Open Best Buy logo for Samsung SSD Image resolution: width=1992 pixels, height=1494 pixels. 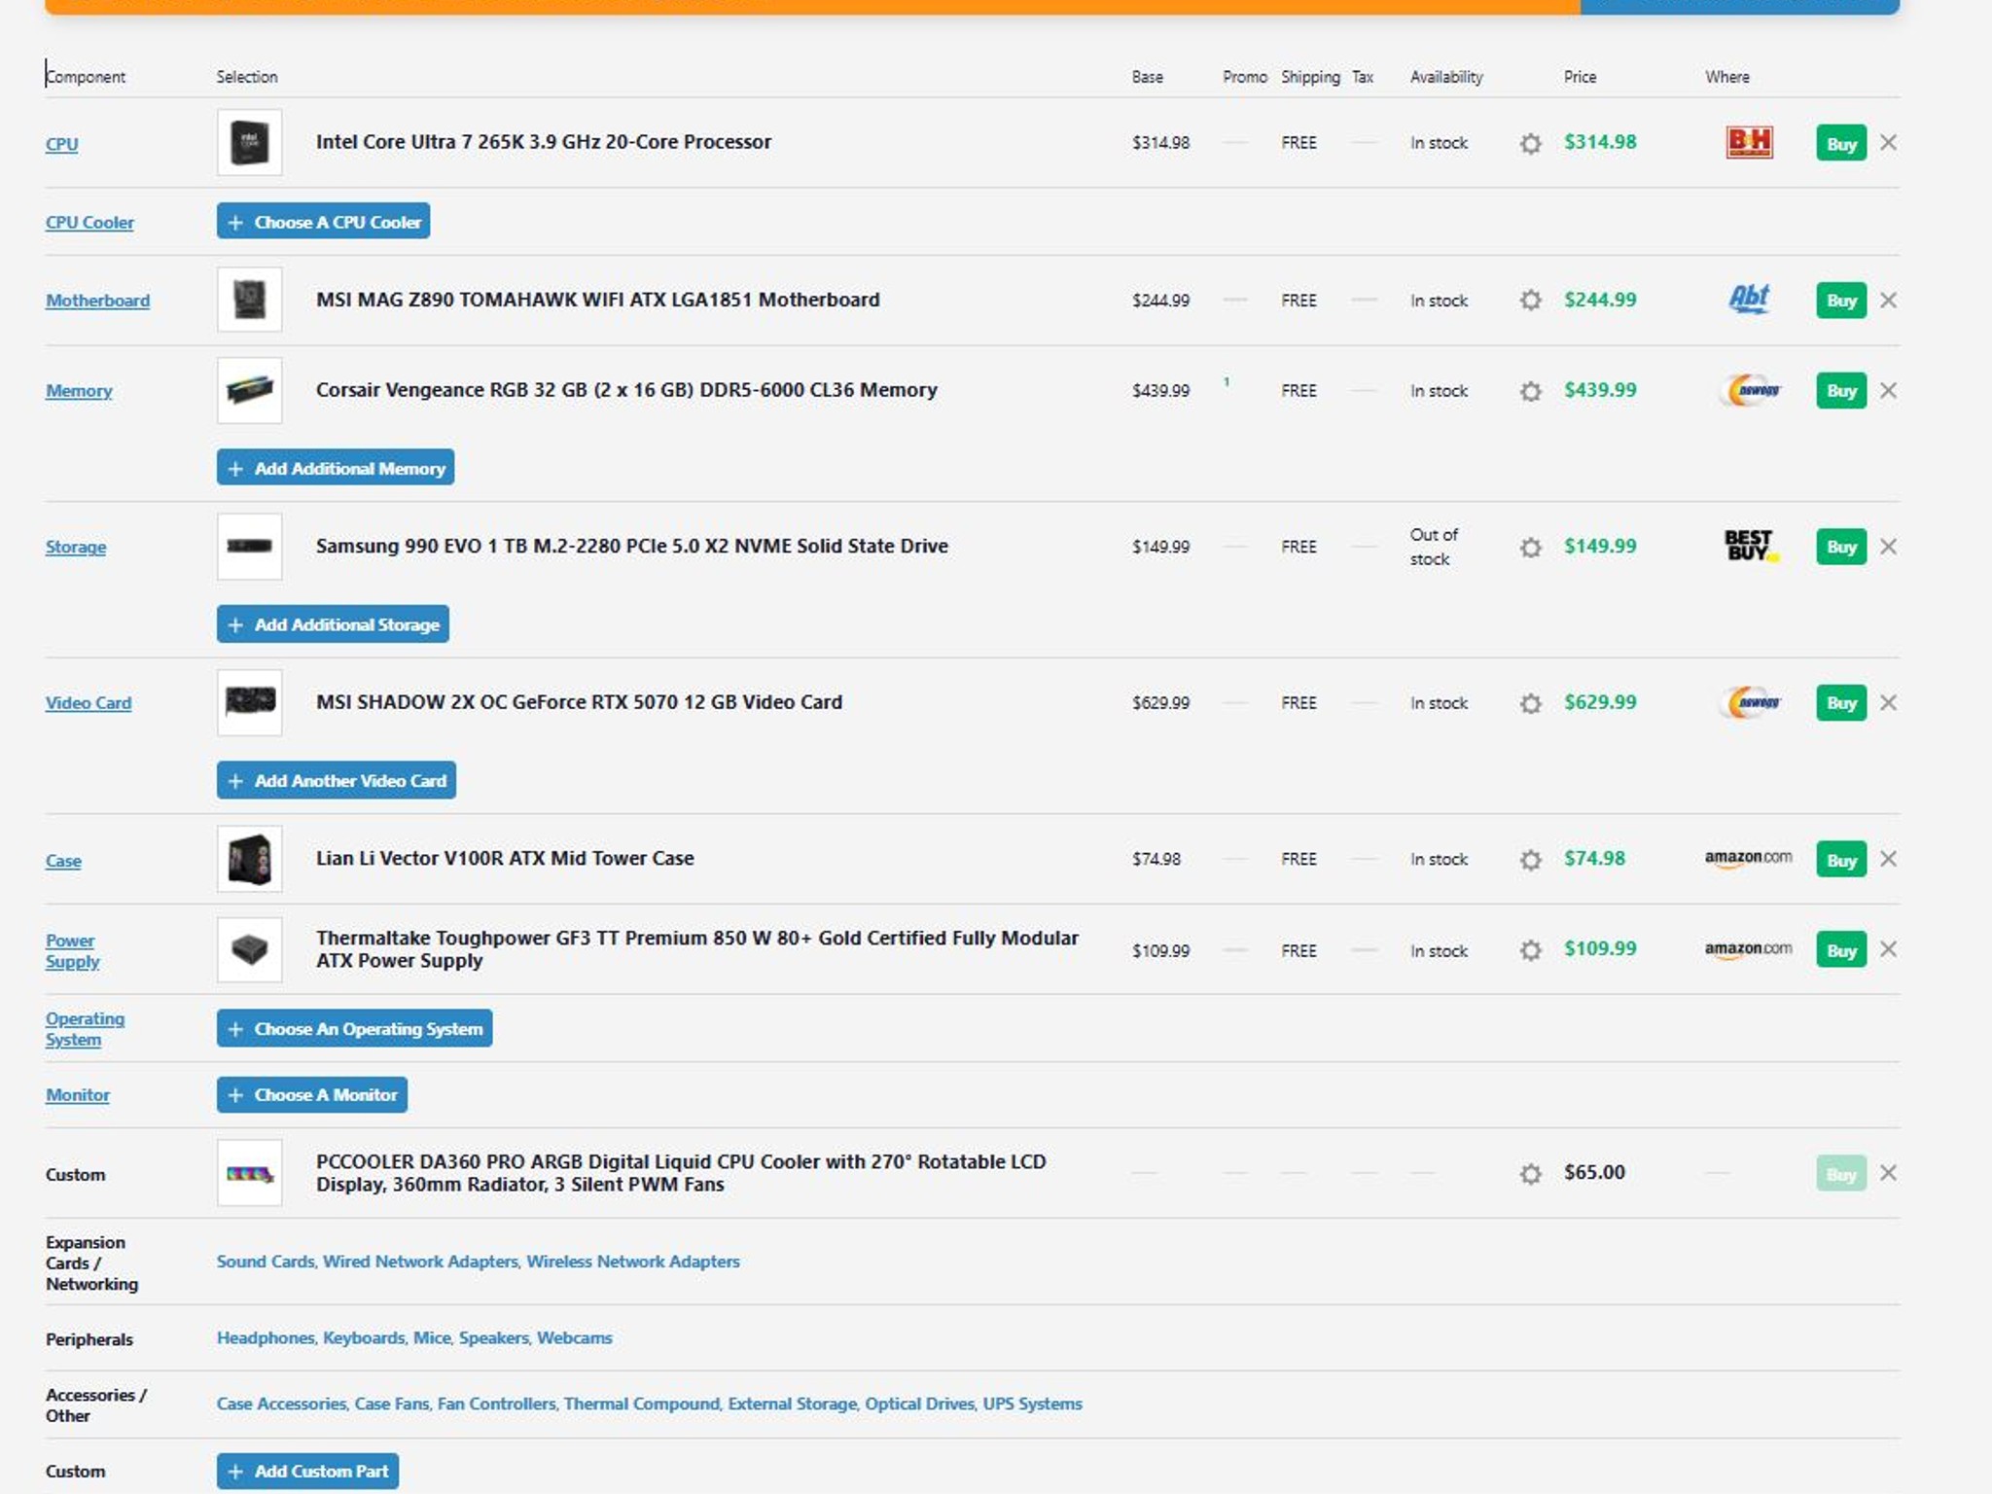click(1751, 546)
